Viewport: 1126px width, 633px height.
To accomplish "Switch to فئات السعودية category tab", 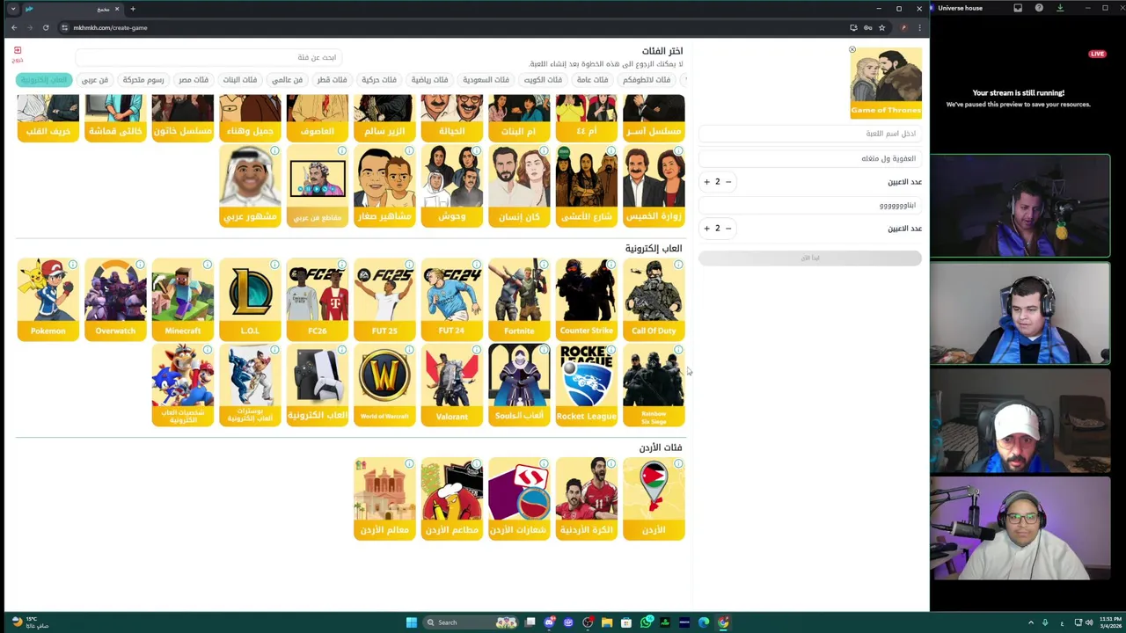I will point(486,80).
